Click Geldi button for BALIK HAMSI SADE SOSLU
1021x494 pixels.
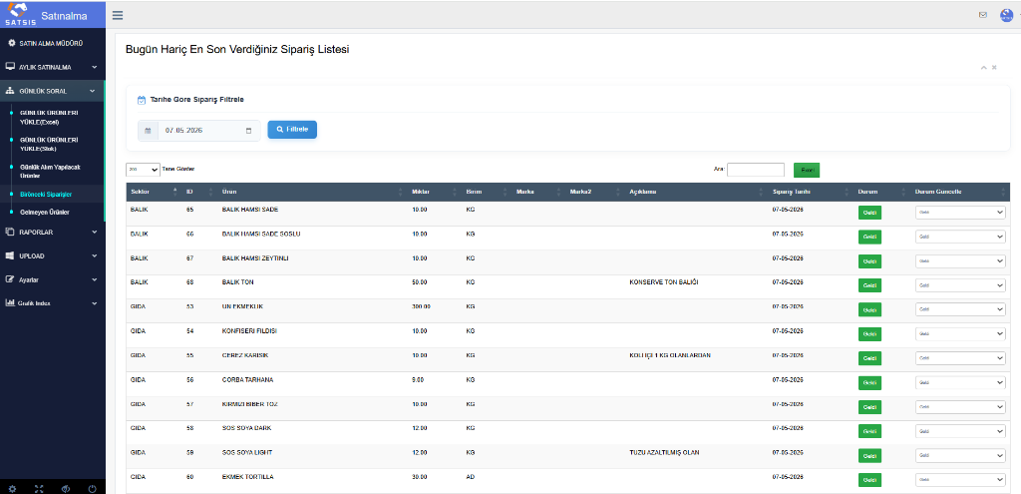pyautogui.click(x=869, y=237)
